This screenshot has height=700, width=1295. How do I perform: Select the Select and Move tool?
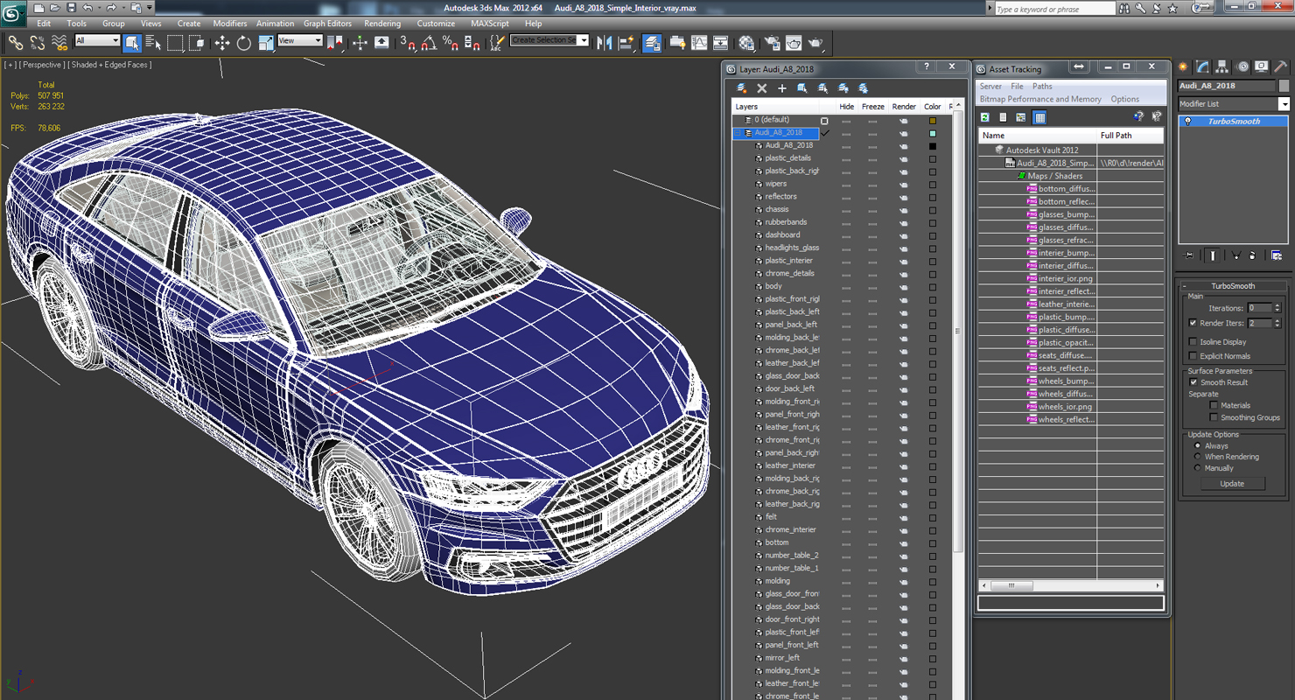(222, 43)
